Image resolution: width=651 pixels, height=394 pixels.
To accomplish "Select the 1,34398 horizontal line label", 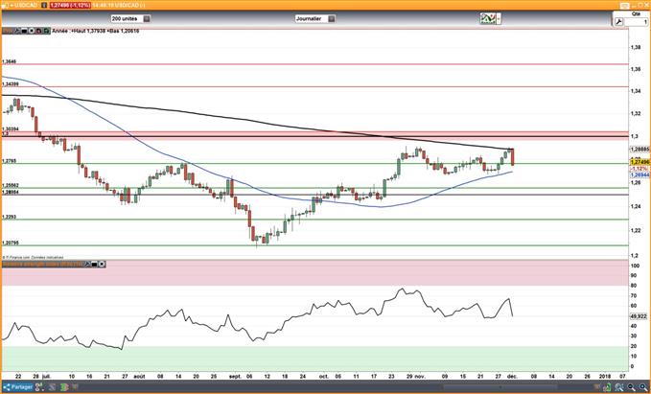I will [11, 83].
